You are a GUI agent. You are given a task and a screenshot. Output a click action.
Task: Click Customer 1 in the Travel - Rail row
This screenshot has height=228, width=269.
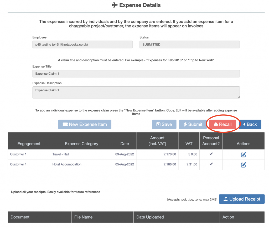click(18, 154)
